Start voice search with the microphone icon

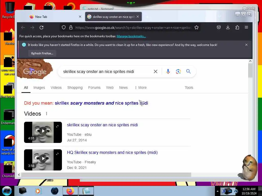[168, 71]
